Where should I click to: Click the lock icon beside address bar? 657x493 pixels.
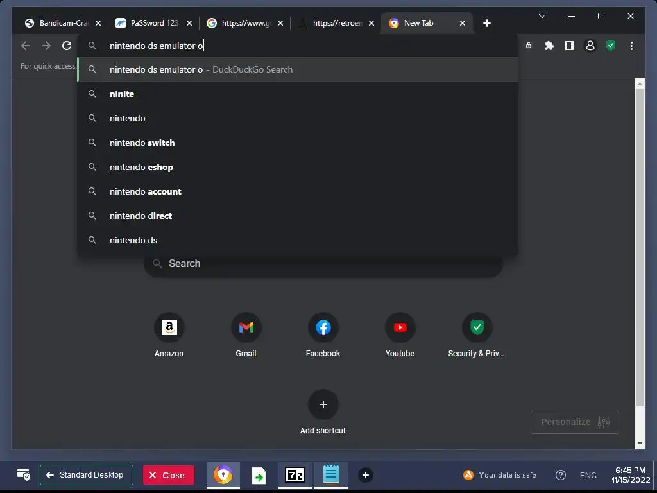click(529, 46)
